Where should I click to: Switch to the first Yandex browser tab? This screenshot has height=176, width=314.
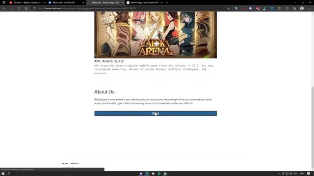coord(27,2)
